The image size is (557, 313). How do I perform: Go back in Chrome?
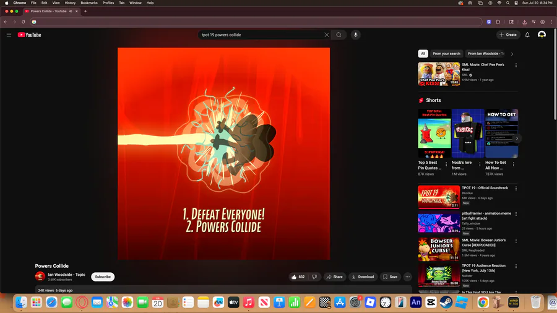pos(6,22)
